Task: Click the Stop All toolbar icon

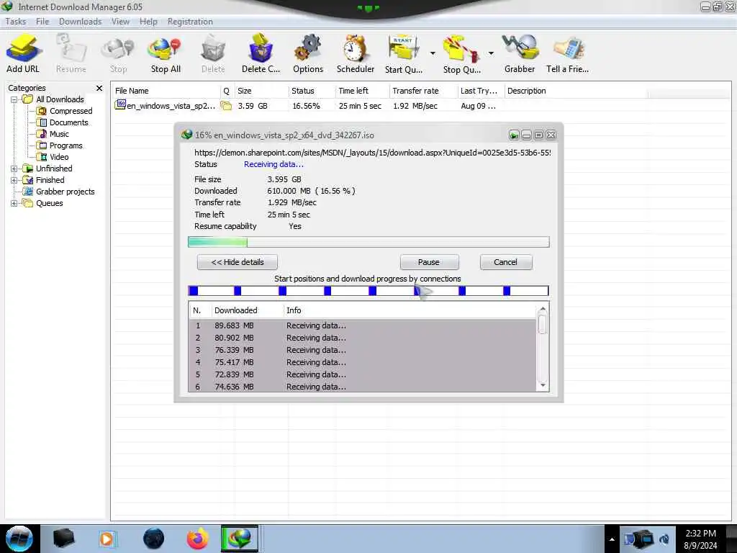Action: point(166,53)
